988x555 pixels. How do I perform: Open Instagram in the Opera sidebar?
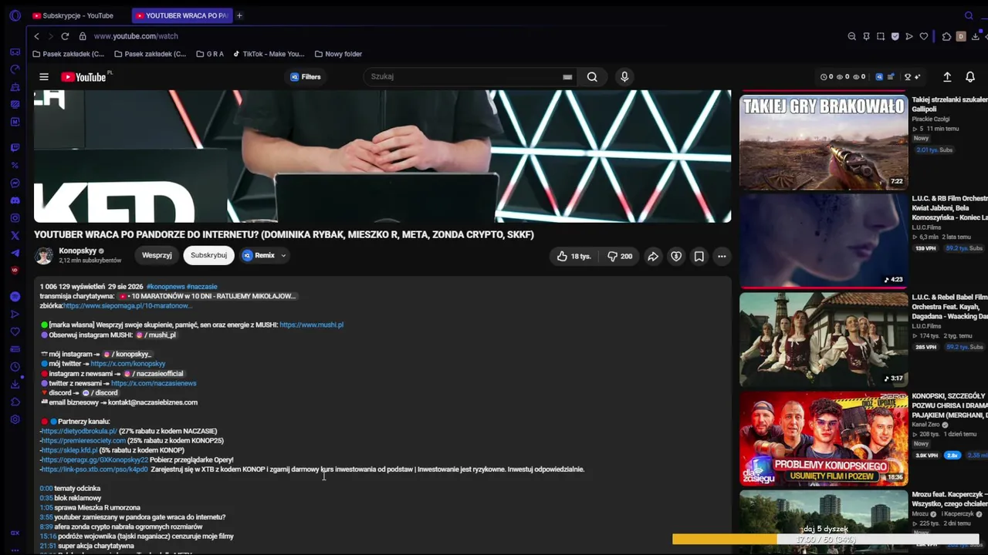[15, 218]
